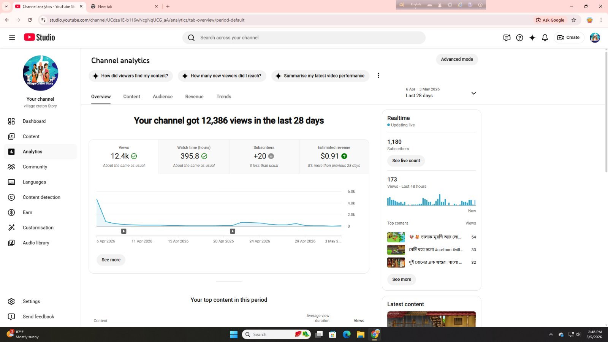Open the notifications bell
Image resolution: width=608 pixels, height=342 pixels.
coord(545,38)
